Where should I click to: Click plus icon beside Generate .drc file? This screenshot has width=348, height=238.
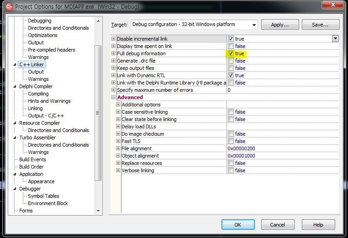[114, 61]
